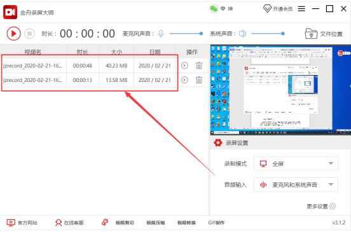
Task: Click the 00:00:13 duration cell
Action: click(x=83, y=80)
